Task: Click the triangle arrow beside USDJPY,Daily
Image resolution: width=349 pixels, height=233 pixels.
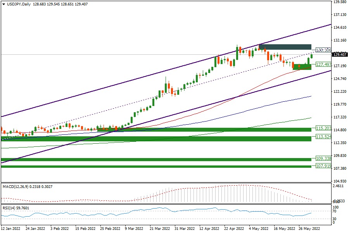Action: 3,3
